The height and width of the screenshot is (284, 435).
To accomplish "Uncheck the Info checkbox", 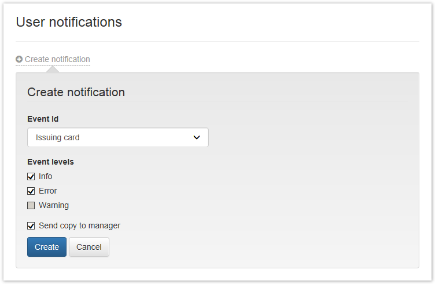I will click(x=31, y=176).
